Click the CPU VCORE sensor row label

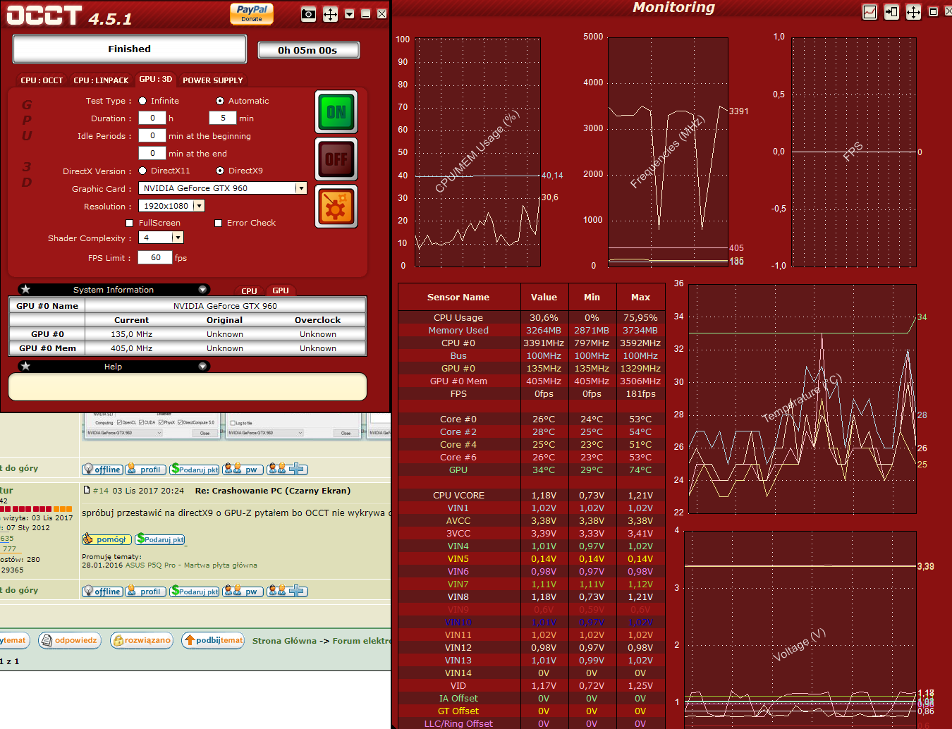(x=458, y=496)
